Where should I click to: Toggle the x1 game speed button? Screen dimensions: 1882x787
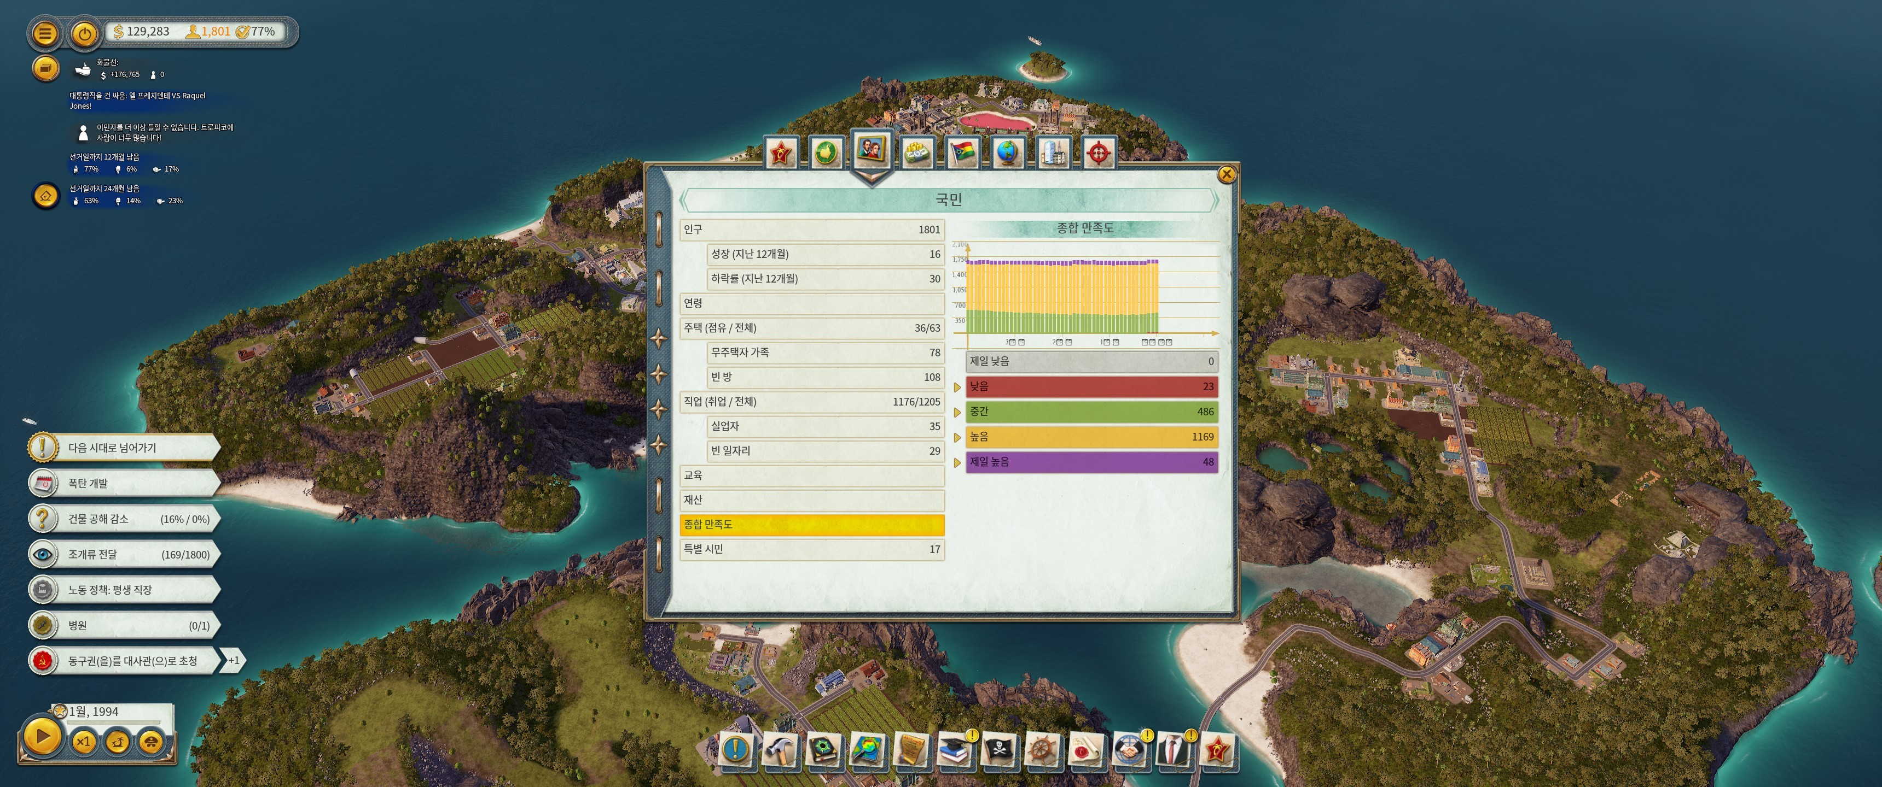[83, 742]
